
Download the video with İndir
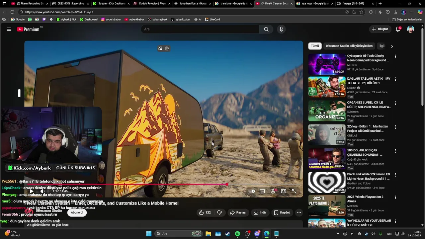tap(260, 212)
